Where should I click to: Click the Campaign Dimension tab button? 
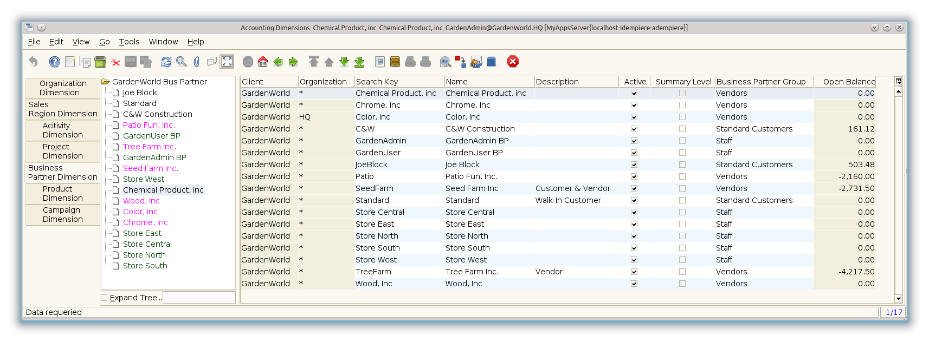62,214
